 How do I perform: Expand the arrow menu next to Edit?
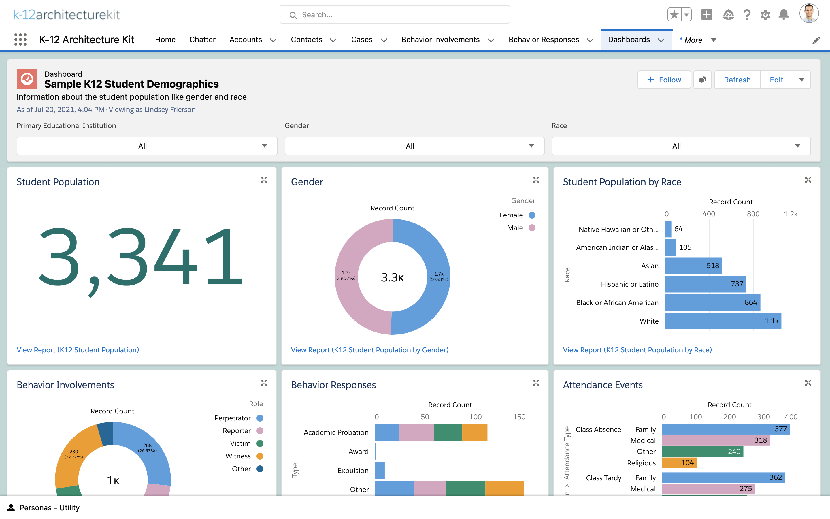coord(802,80)
